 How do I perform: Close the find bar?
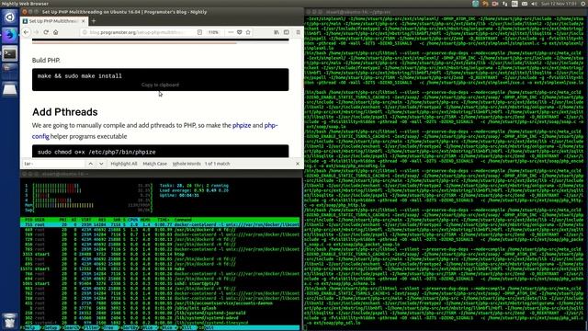tap(298, 164)
